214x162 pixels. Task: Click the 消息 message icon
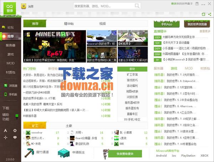coord(24,6)
